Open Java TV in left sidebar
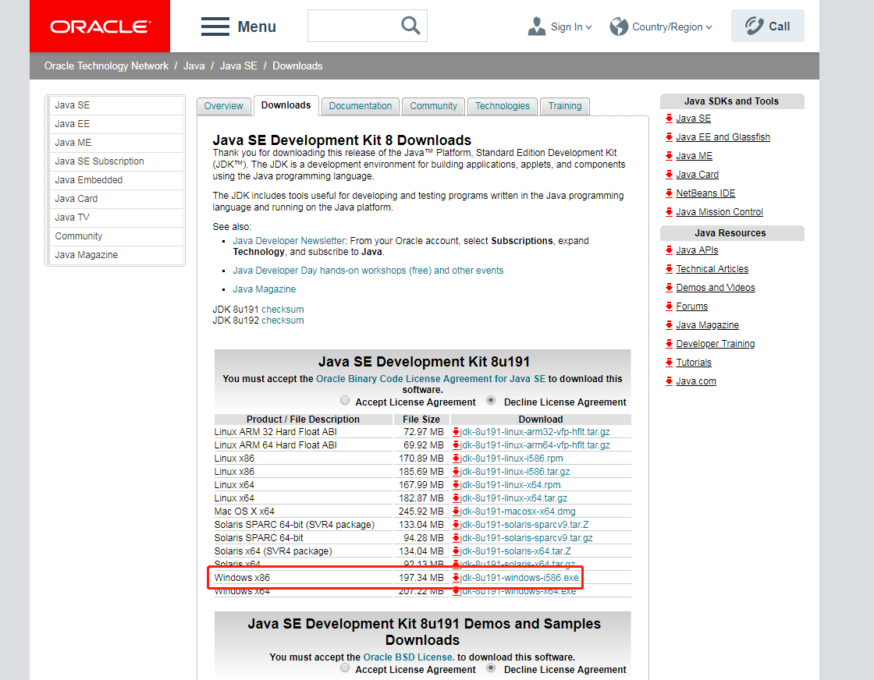 click(116, 218)
